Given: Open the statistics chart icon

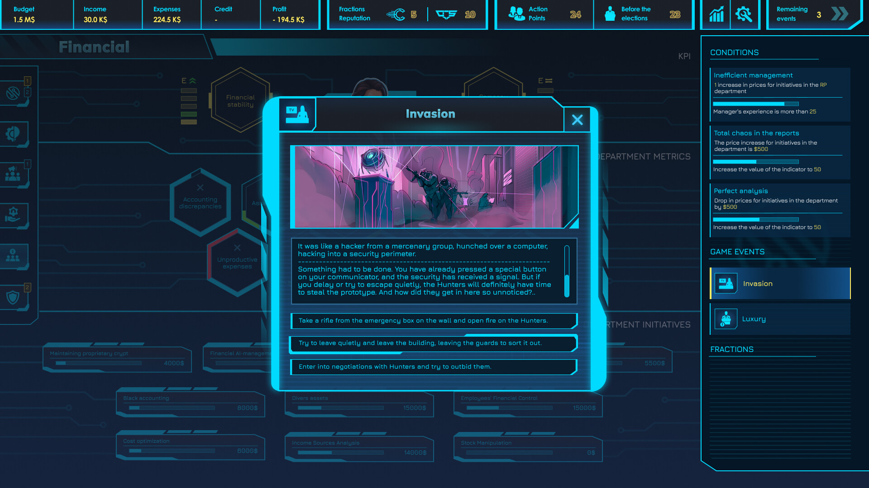Looking at the screenshot, I should point(716,14).
